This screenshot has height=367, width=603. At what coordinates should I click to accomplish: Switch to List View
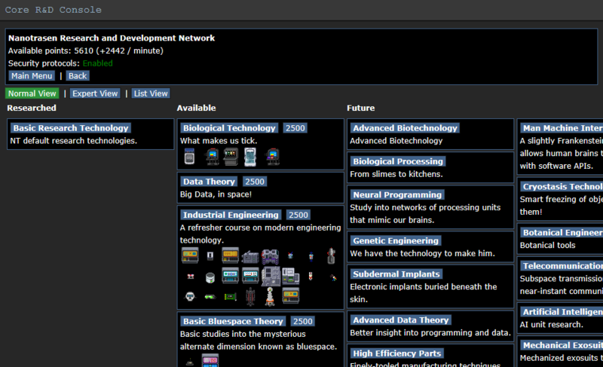tap(151, 93)
